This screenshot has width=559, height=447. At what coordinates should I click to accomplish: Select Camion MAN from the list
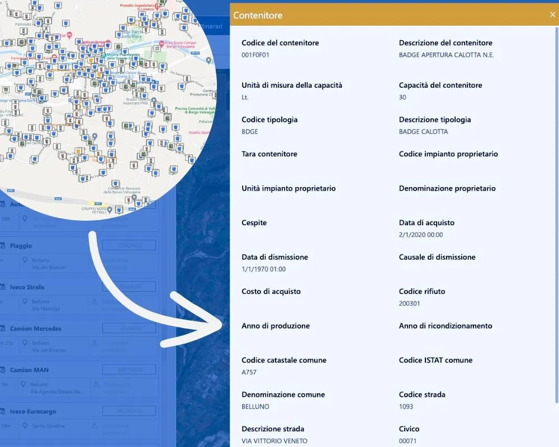coord(29,370)
